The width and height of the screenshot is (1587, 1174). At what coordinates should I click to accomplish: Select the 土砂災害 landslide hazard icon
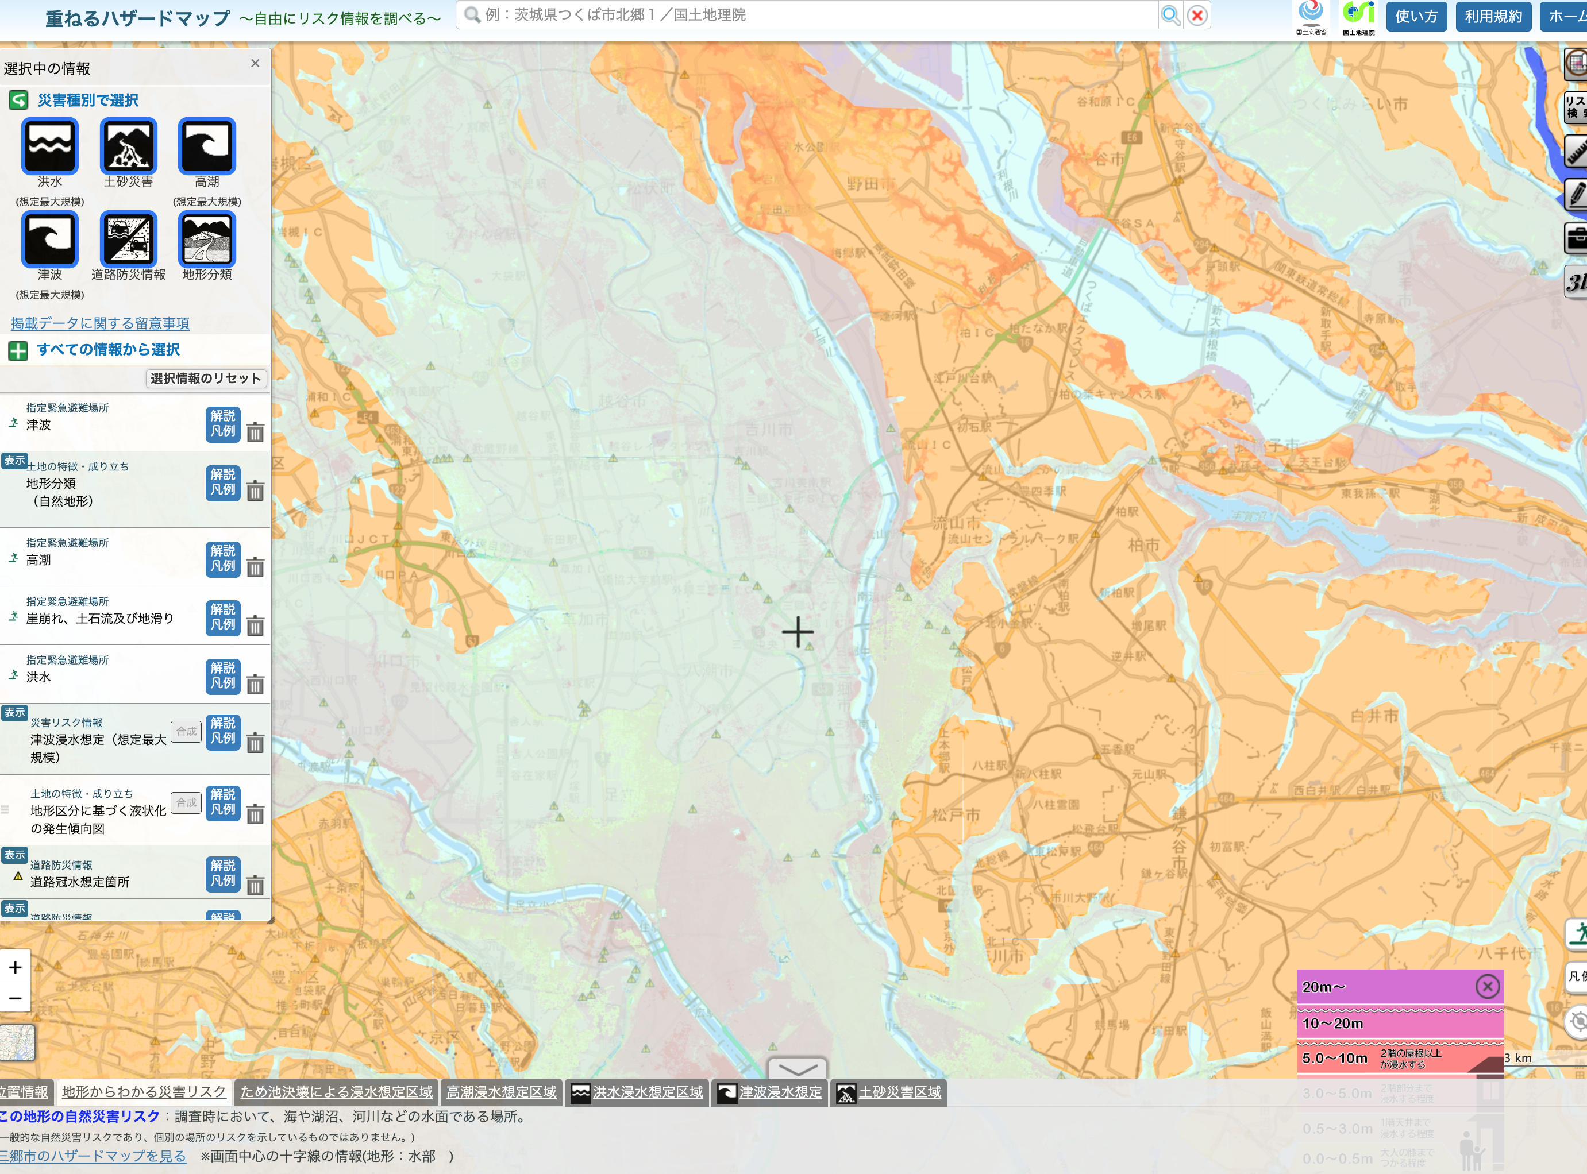click(x=128, y=146)
